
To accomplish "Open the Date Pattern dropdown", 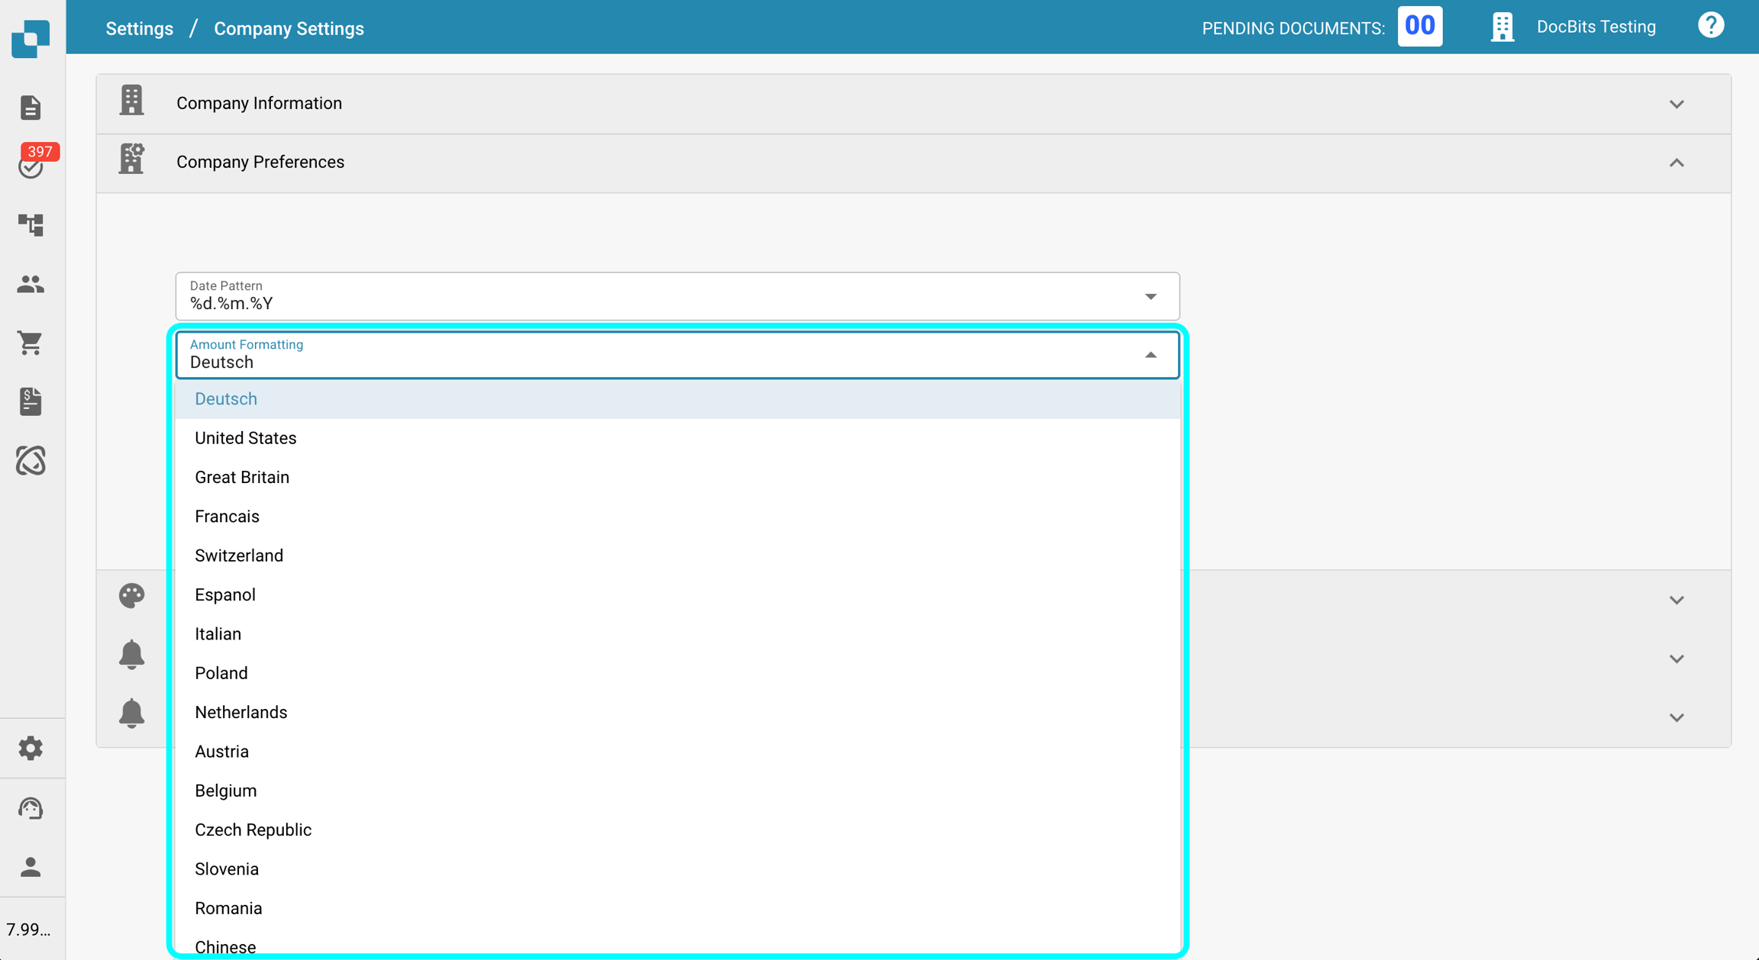I will pos(1150,296).
